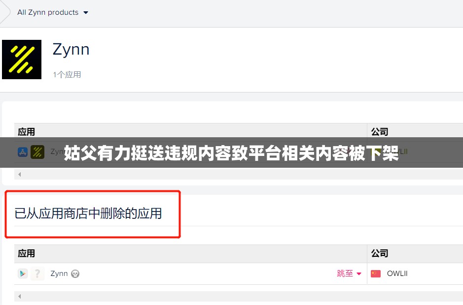The height and width of the screenshot is (305, 463).
Task: Click the breadcrumb chevron at top left
Action: pyautogui.click(x=5, y=12)
